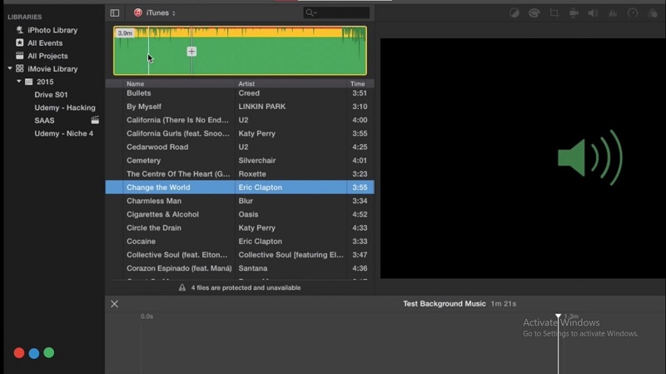Sort songs by Time column

(358, 84)
